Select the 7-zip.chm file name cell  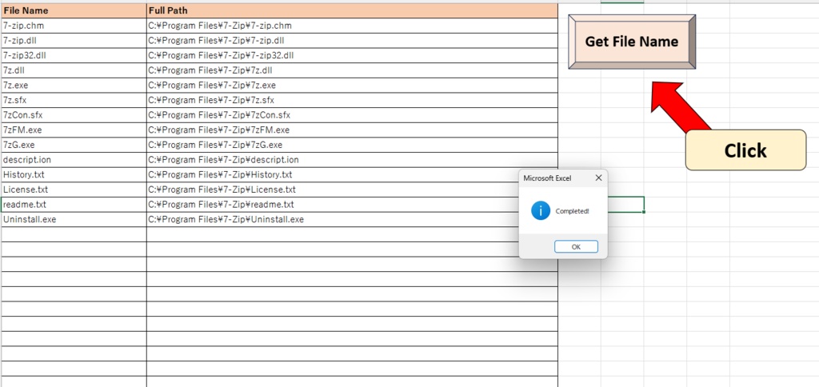(x=74, y=26)
